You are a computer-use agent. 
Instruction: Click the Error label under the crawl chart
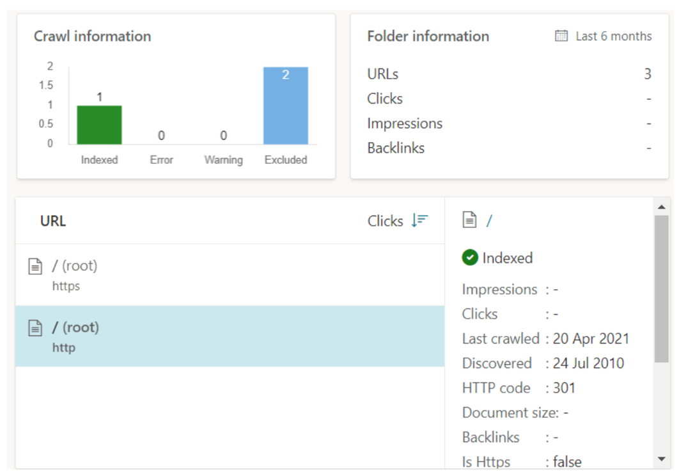[x=161, y=160]
